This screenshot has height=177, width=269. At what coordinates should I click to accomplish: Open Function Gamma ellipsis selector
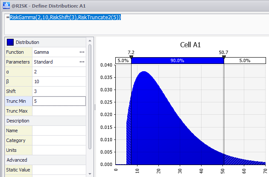(82, 52)
